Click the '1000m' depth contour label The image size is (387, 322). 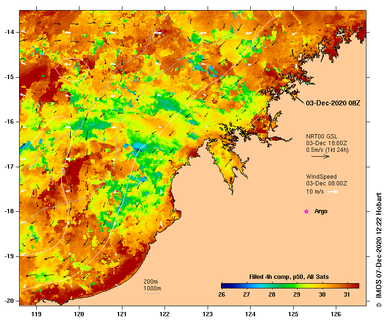[152, 288]
